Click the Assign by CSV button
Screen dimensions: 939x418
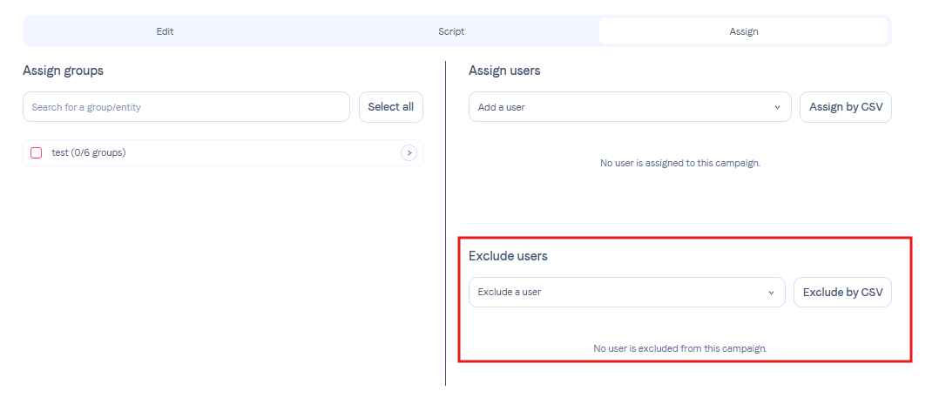pos(845,107)
